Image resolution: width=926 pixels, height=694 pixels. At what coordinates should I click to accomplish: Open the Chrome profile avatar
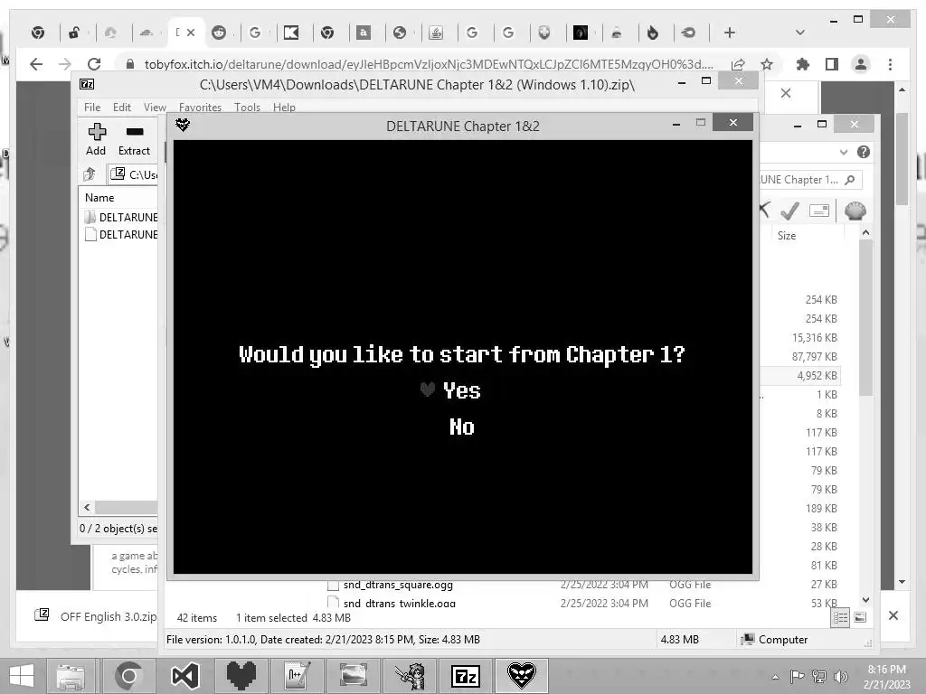pos(861,64)
